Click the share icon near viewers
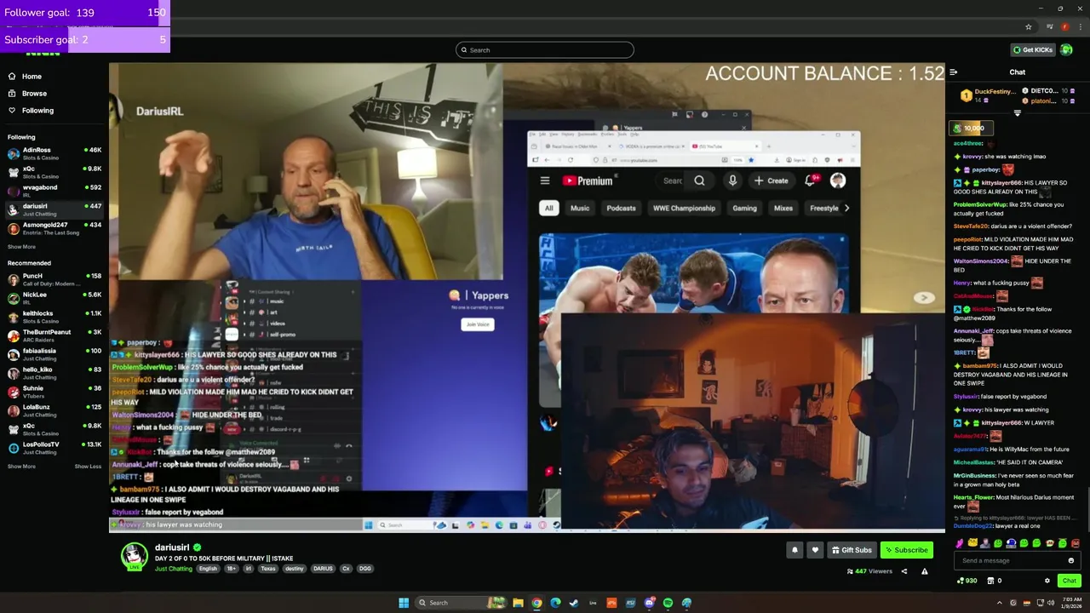The image size is (1090, 613). [904, 572]
